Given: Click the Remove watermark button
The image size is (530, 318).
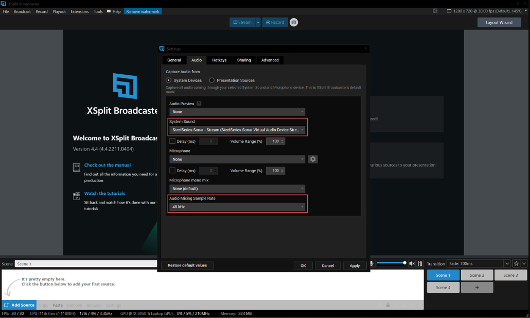Looking at the screenshot, I should (143, 11).
